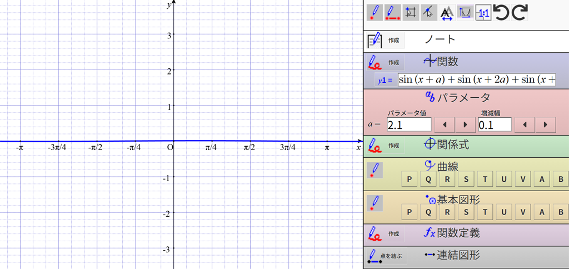Select the point-on-curve pointer tool

(x=428, y=12)
